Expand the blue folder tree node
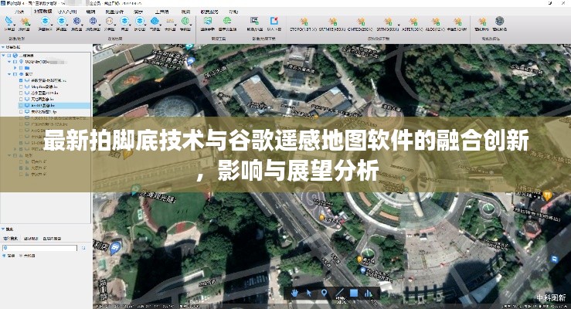571x309 pixels. click(15, 68)
